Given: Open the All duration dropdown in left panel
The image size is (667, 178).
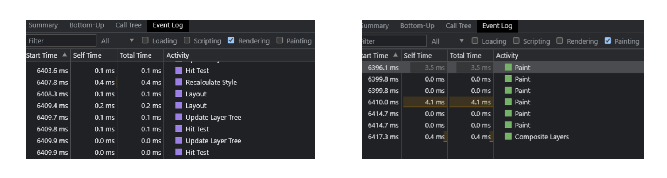Looking at the screenshot, I should pyautogui.click(x=117, y=41).
